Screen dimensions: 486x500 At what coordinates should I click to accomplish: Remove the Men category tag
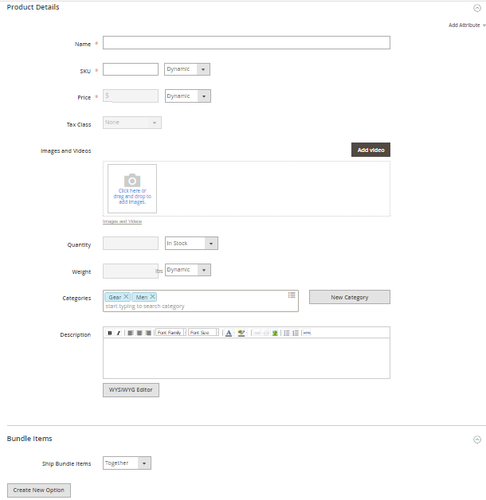click(x=152, y=297)
